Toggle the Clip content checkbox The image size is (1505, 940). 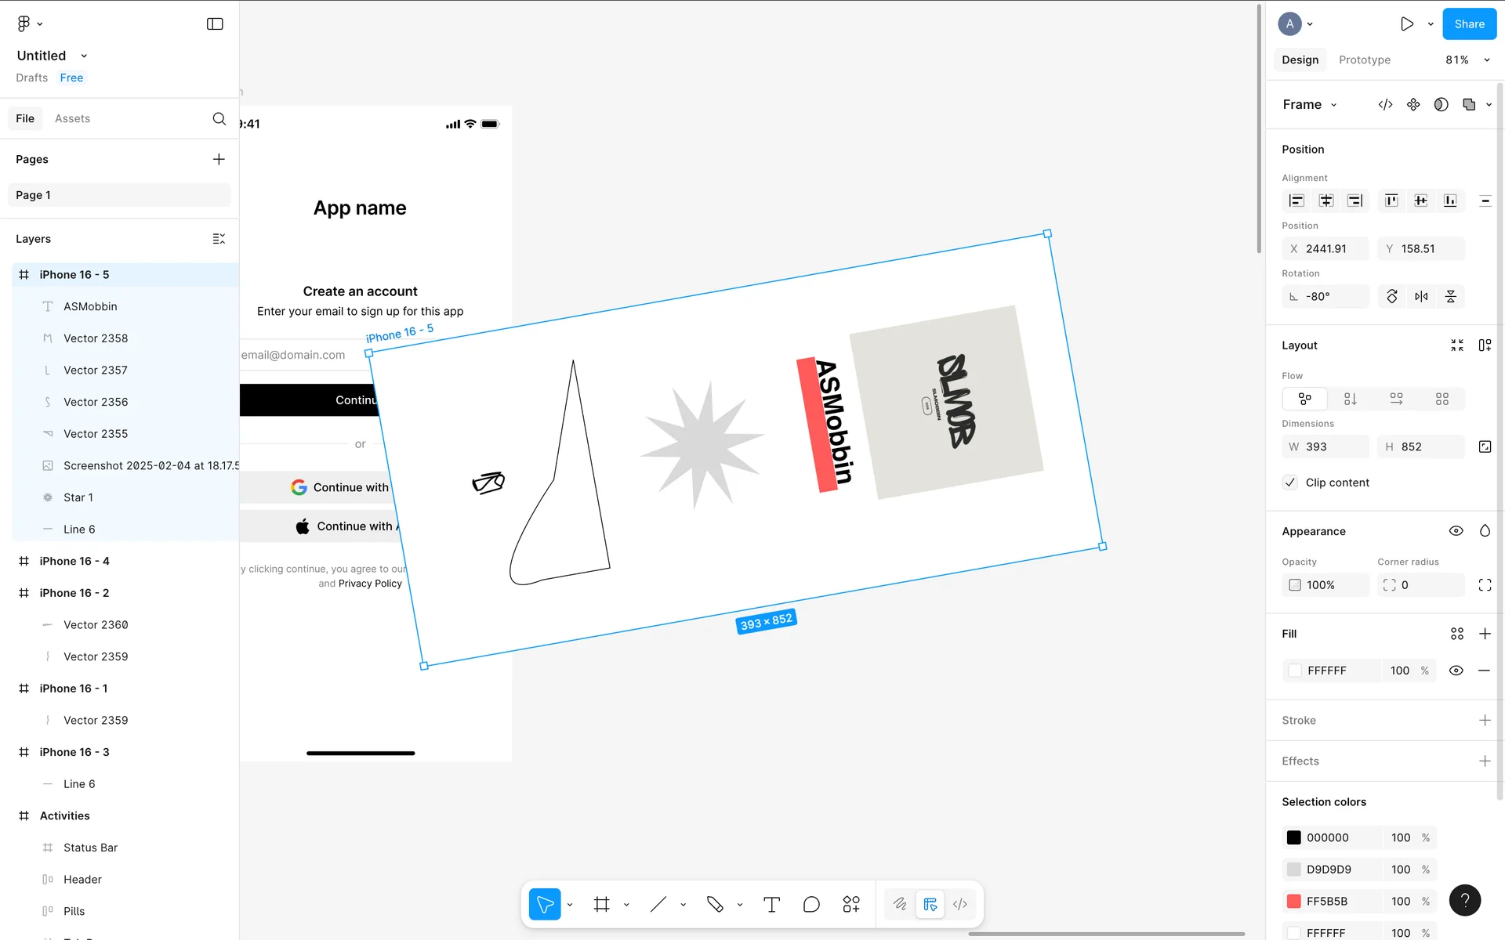coord(1290,483)
